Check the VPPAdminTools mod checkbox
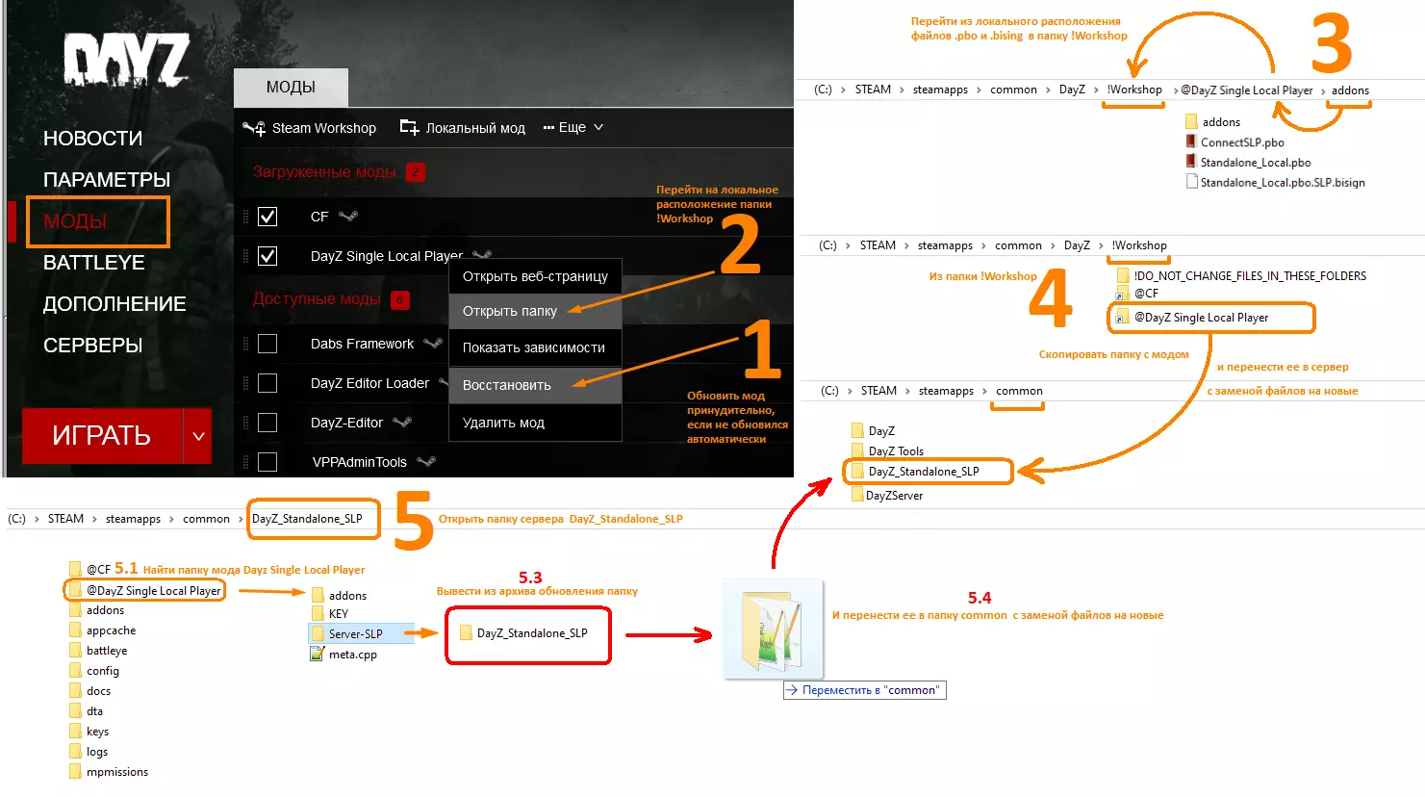Viewport: 1425px width, 797px height. [x=267, y=462]
